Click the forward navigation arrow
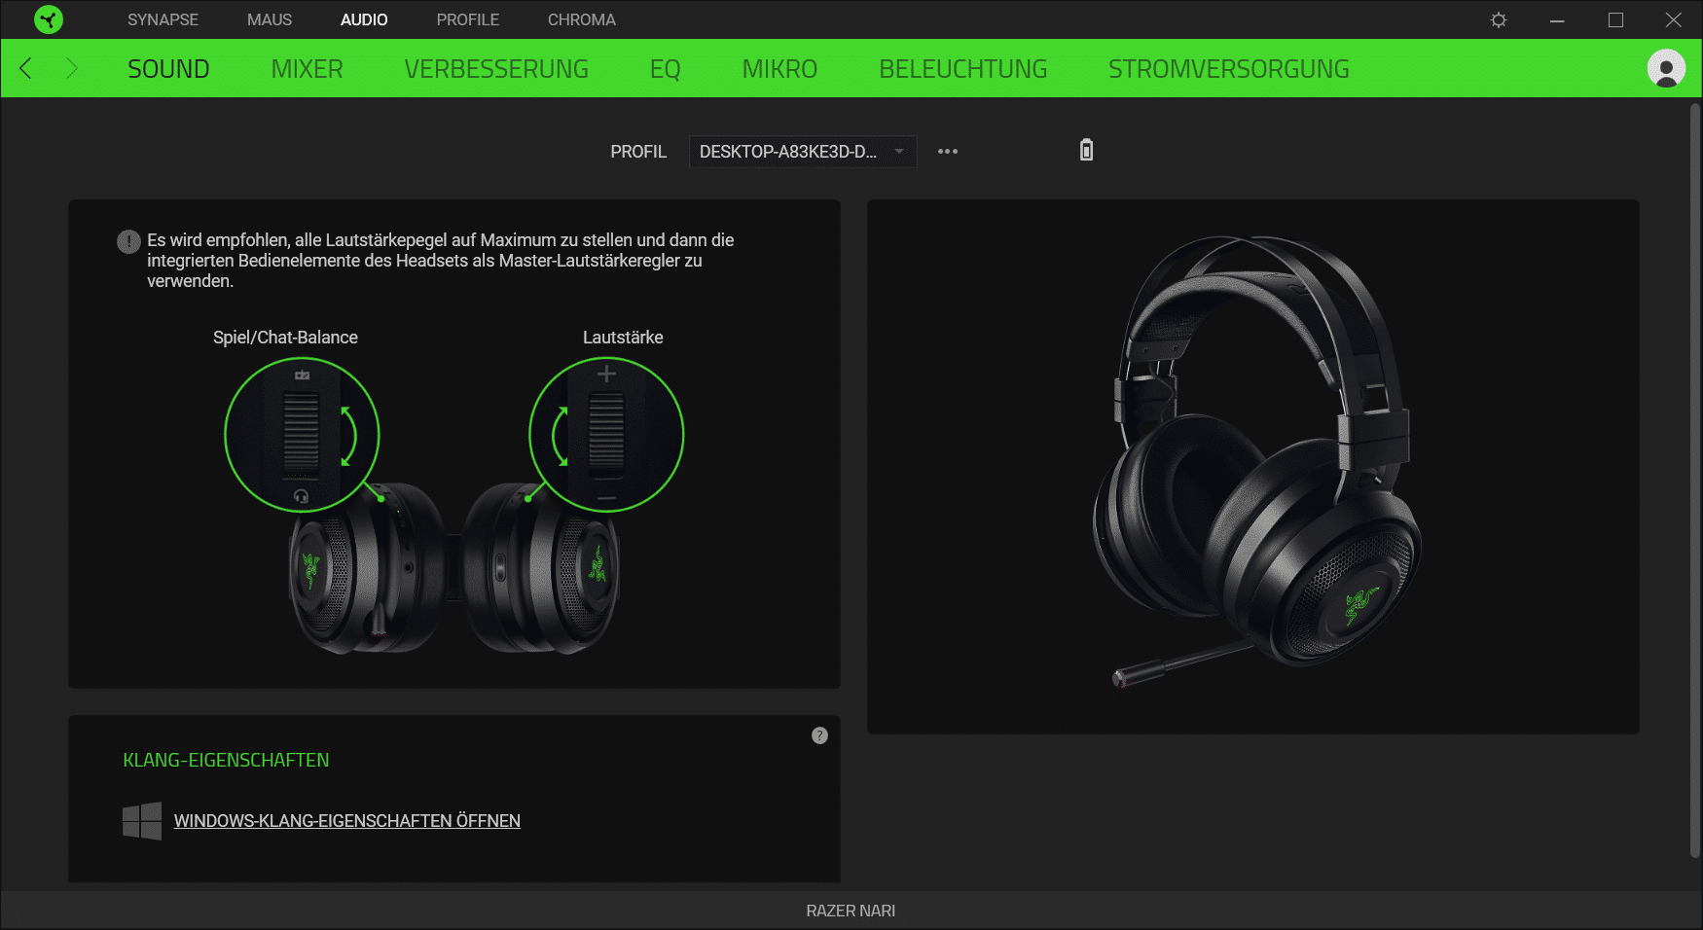 (x=71, y=68)
